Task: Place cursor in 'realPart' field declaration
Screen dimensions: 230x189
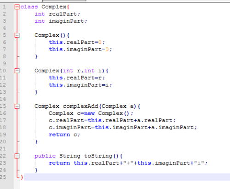Action: pyautogui.click(x=63, y=14)
